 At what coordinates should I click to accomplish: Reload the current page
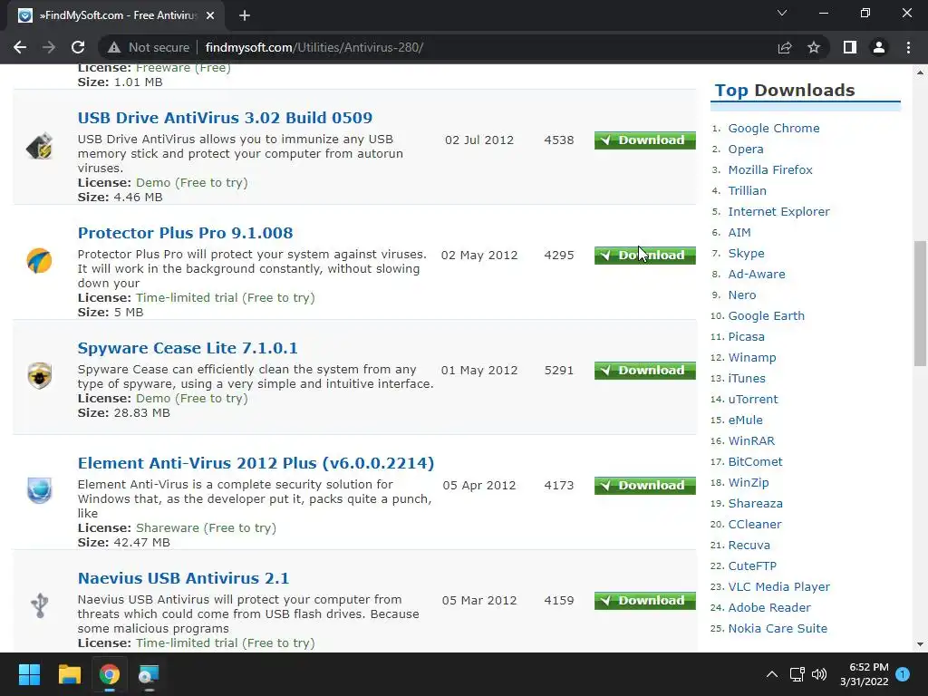[x=78, y=47]
